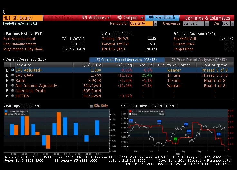Click blue marker 1 on revision chart
The width and height of the screenshot is (237, 170).
click(159, 121)
